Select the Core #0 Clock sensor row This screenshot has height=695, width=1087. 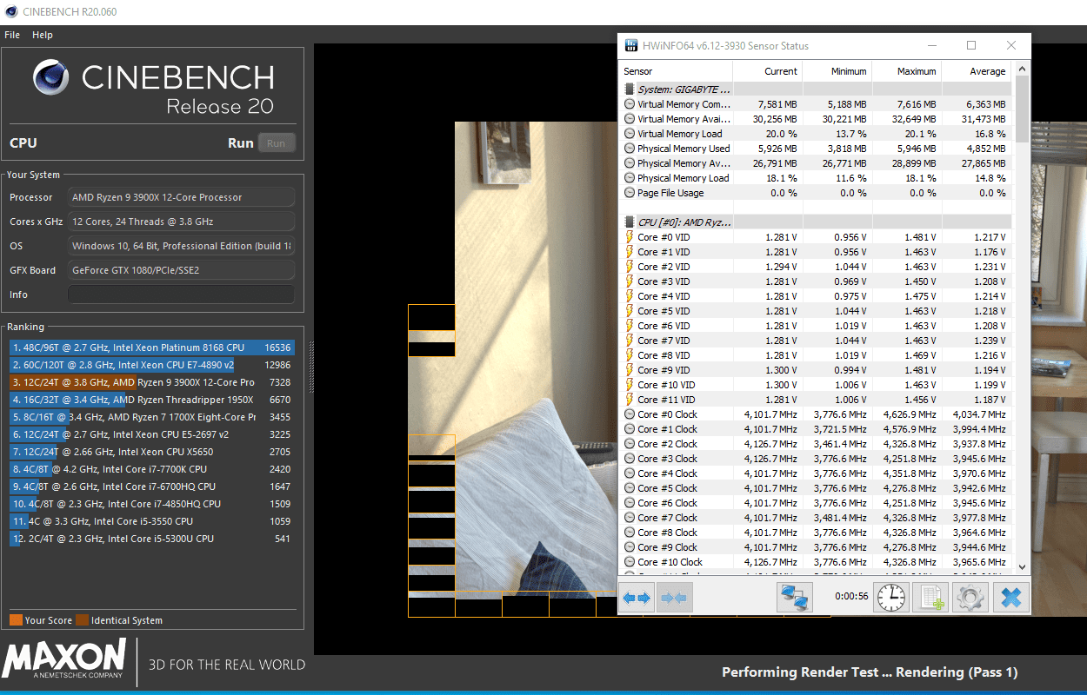[x=816, y=414]
